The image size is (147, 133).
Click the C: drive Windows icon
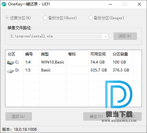click(x=10, y=62)
